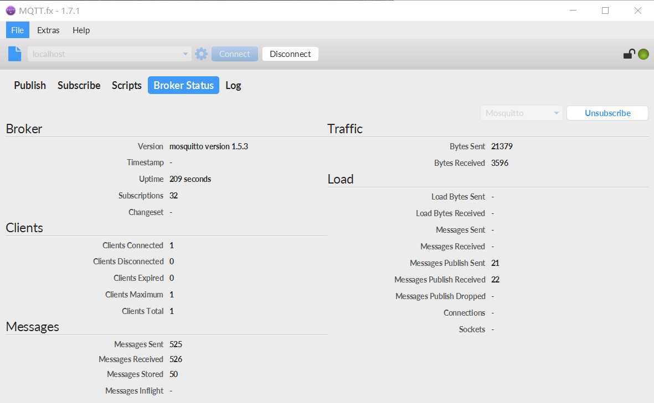Image resolution: width=654 pixels, height=403 pixels.
Task: Open the Extras menu
Action: click(x=48, y=30)
